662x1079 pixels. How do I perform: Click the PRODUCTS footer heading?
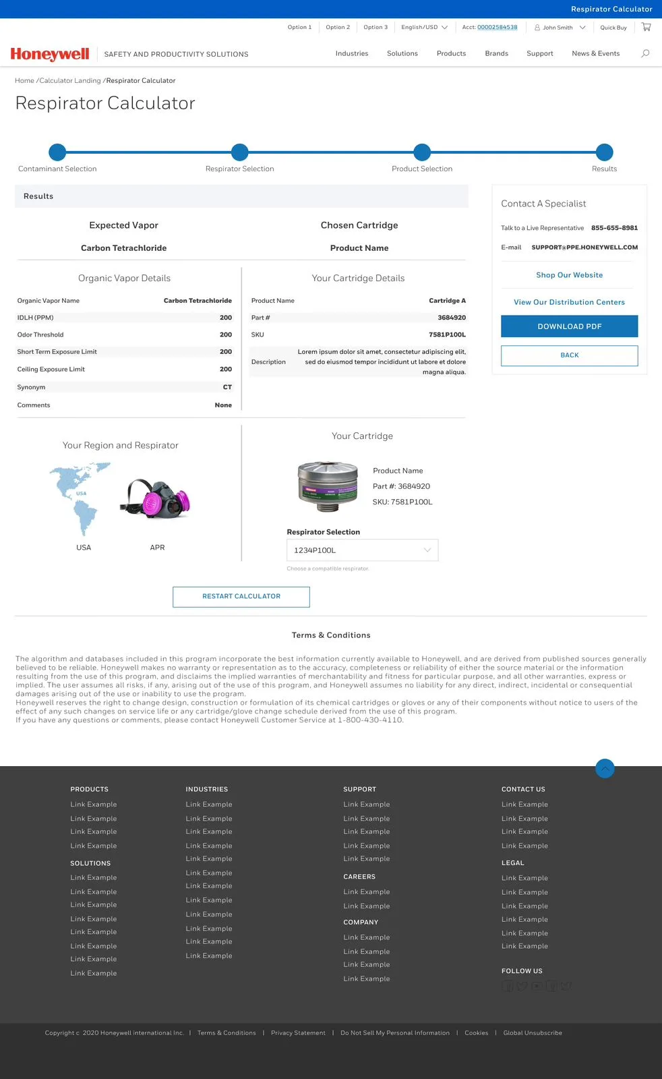click(89, 789)
